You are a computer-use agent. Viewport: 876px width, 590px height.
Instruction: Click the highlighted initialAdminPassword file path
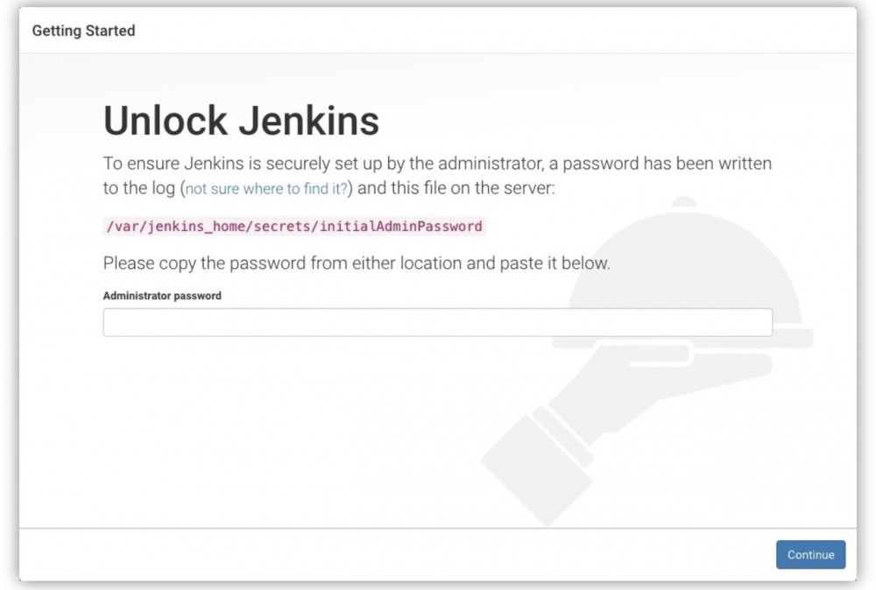tap(293, 226)
